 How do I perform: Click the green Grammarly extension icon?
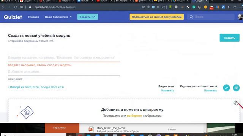click(x=194, y=7)
